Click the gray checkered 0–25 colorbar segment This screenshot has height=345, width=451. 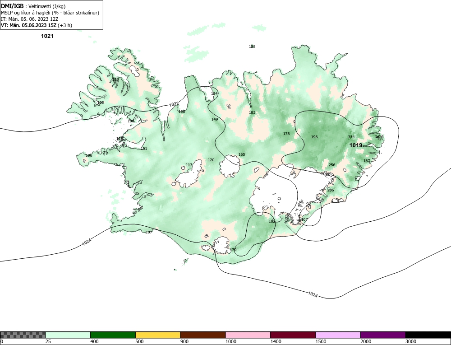(23, 335)
